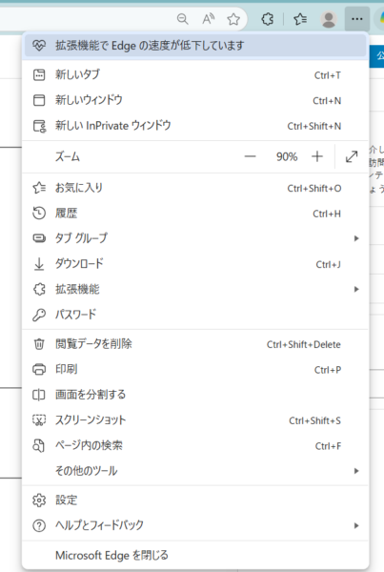This screenshot has width=384, height=572.
Task: Open ダウンロード menu item
Action: point(195,264)
